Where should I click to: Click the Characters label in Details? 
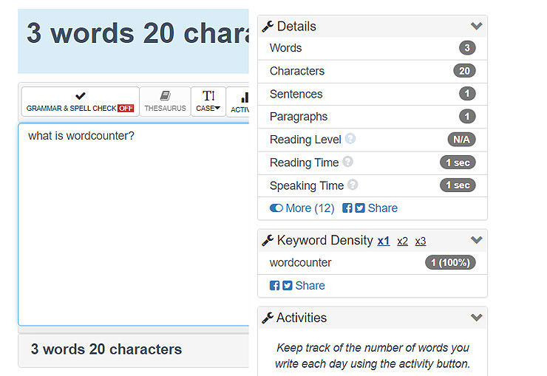click(x=297, y=71)
